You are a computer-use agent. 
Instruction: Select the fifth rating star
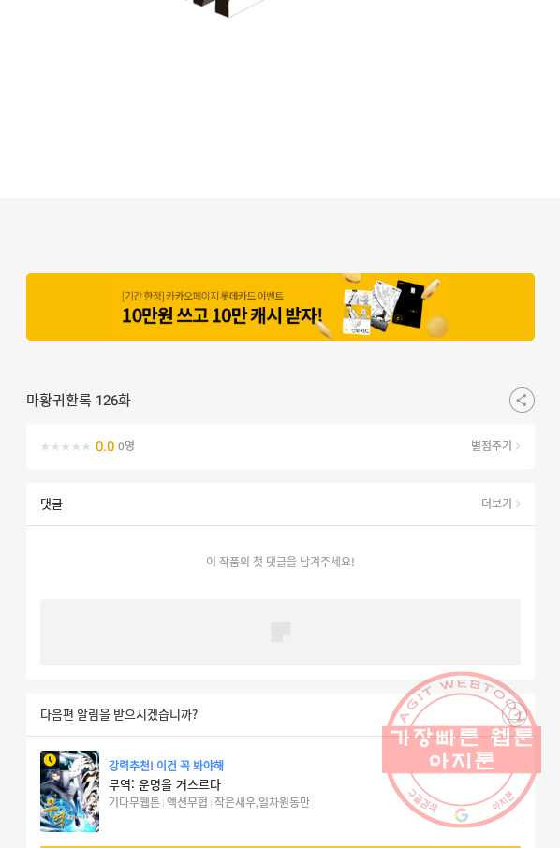tap(85, 446)
